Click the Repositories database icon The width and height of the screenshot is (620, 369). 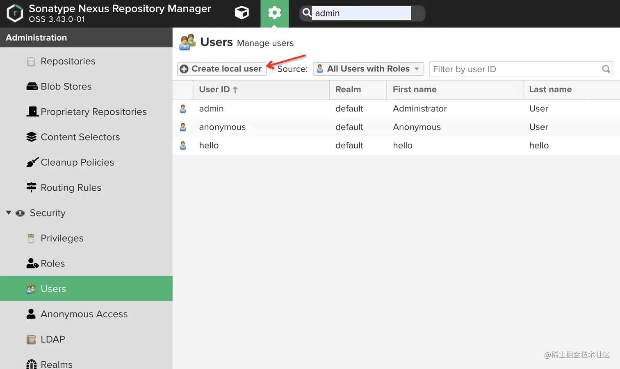click(31, 61)
